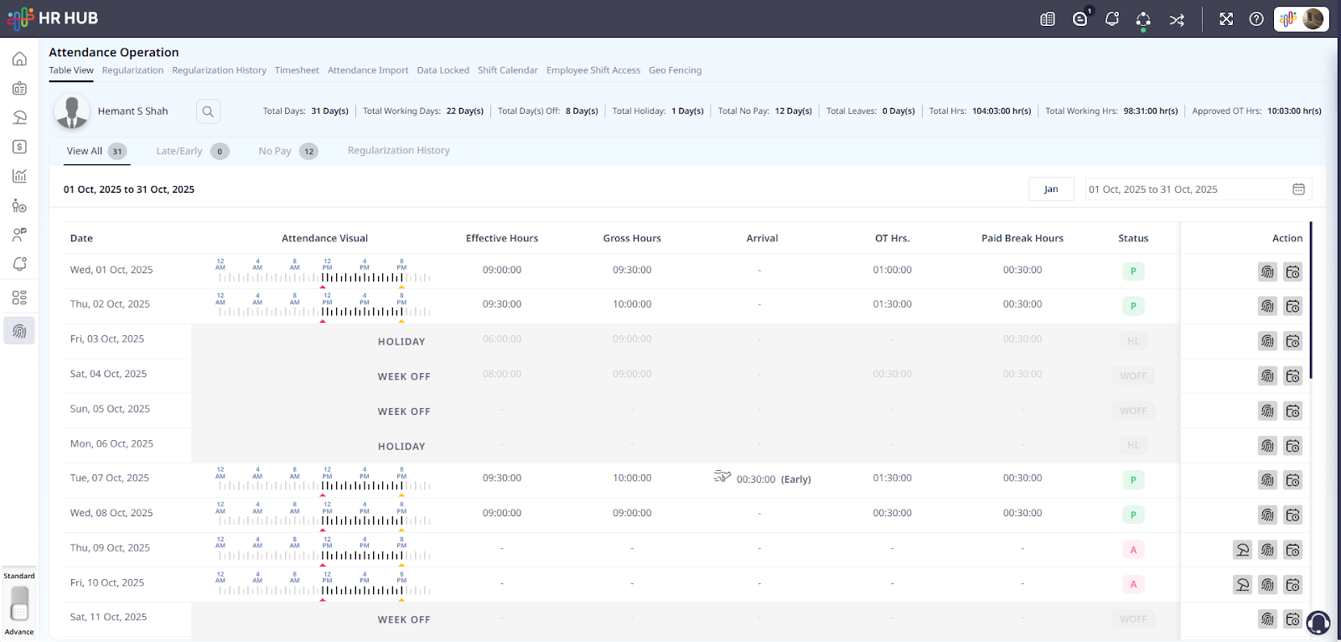Screen dimensions: 1341x642
Task: Open the Home icon in the sidebar
Action: click(19, 59)
